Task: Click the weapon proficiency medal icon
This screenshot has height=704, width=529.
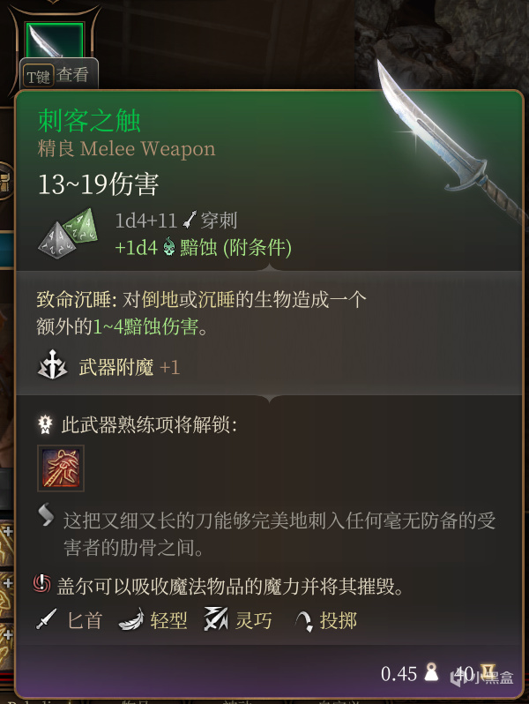Action: click(45, 424)
